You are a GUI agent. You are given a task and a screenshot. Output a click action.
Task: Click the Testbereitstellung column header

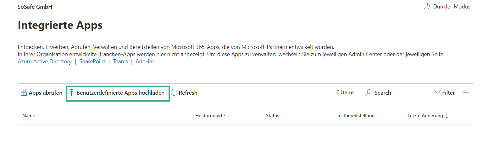point(355,116)
